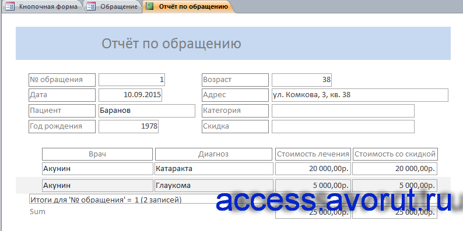This screenshot has width=463, height=231.
Task: Select the Дата label
Action: 62,95
